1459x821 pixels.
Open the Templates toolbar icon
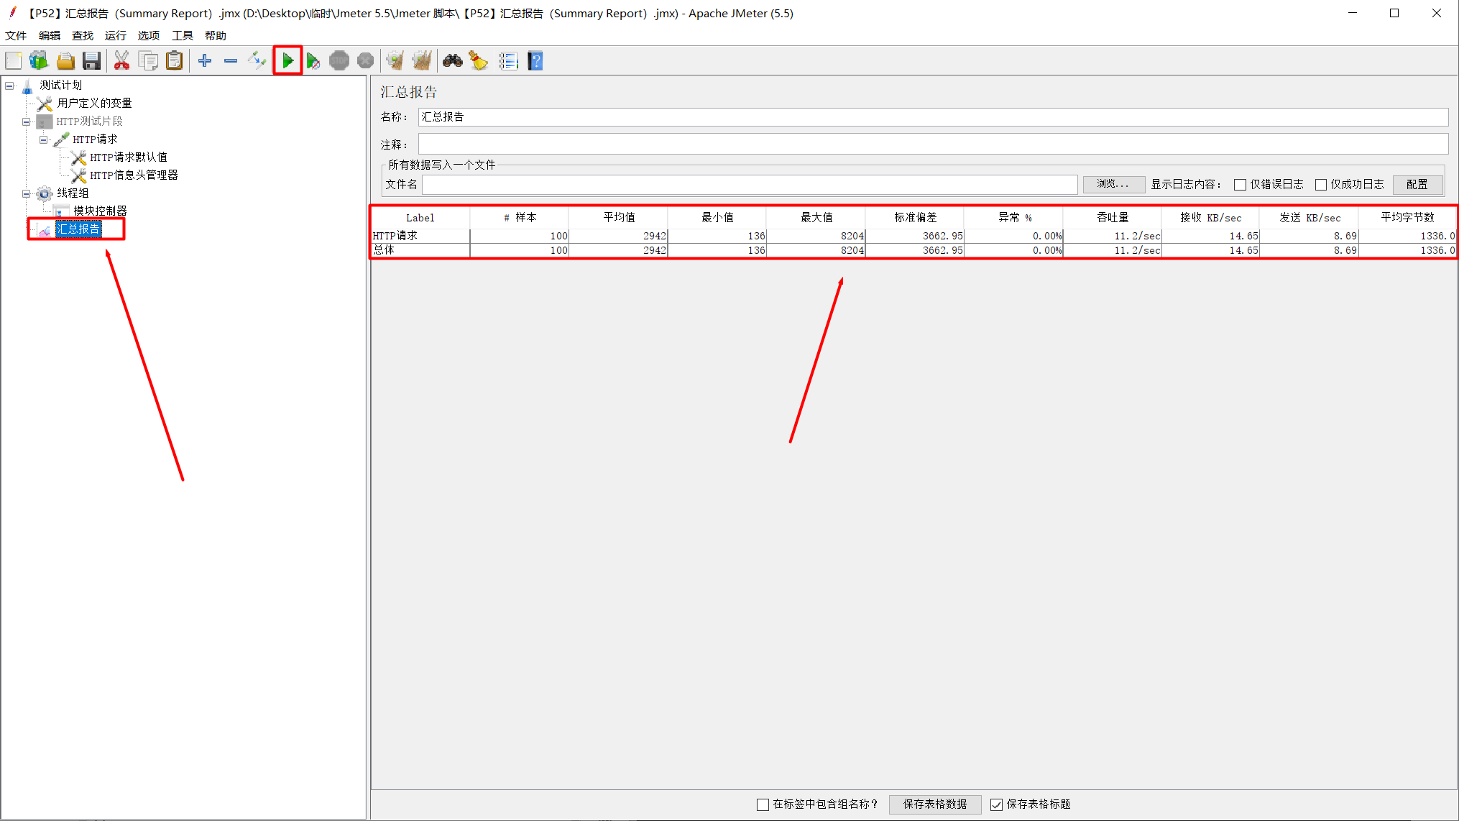(x=39, y=61)
